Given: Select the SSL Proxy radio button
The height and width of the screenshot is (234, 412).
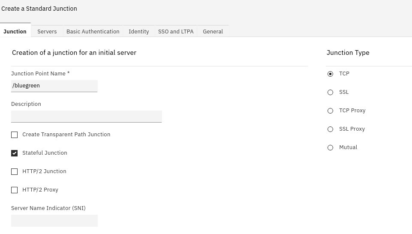Looking at the screenshot, I should [330, 129].
